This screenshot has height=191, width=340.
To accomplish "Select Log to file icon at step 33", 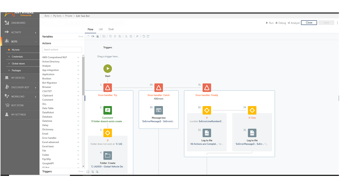I will pyautogui.click(x=207, y=133).
